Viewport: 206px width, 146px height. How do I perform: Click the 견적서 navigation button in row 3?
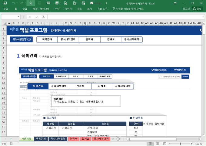(x=89, y=39)
